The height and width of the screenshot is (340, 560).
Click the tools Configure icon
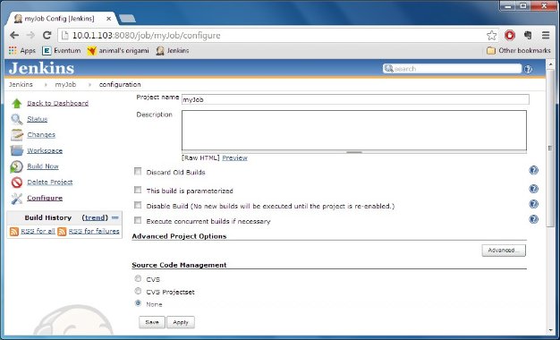[17, 199]
